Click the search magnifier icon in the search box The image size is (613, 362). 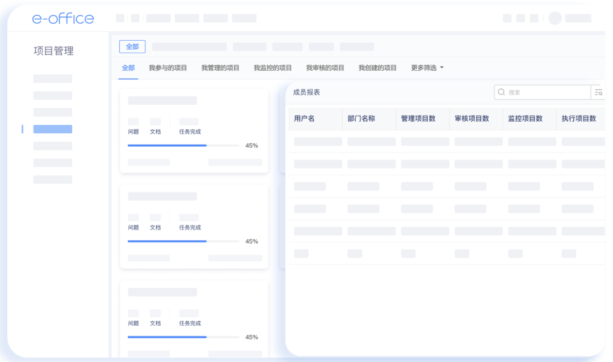tap(501, 92)
